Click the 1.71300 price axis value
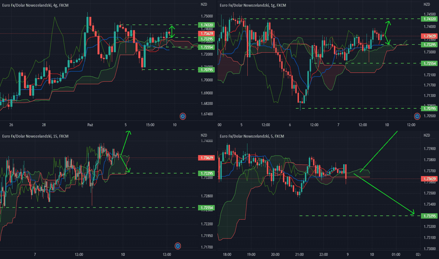Viewport: 439px width, 259px height. (x=430, y=96)
